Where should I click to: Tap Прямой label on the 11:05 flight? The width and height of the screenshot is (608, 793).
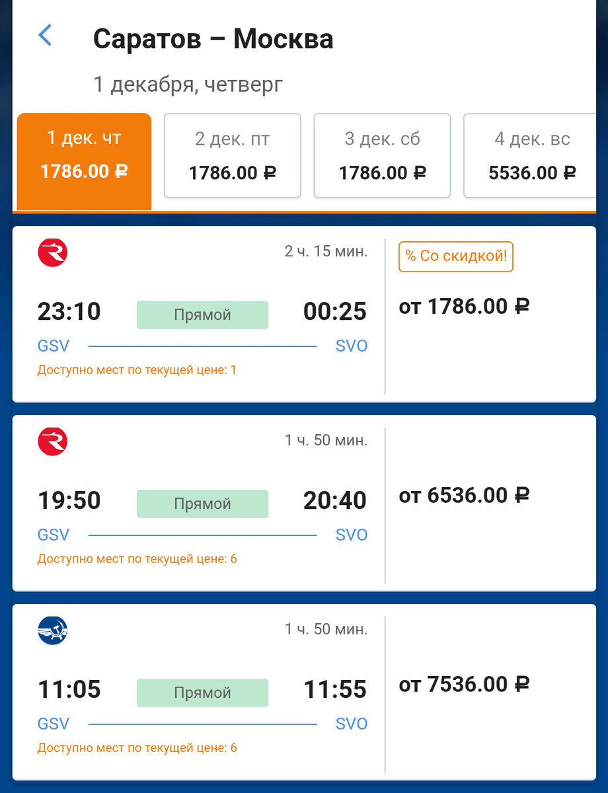(202, 693)
